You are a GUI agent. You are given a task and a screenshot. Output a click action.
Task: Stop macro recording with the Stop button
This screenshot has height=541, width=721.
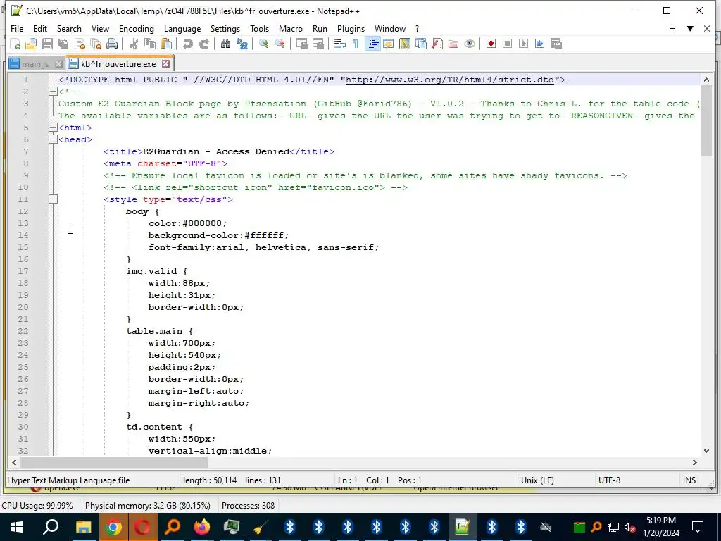click(507, 44)
